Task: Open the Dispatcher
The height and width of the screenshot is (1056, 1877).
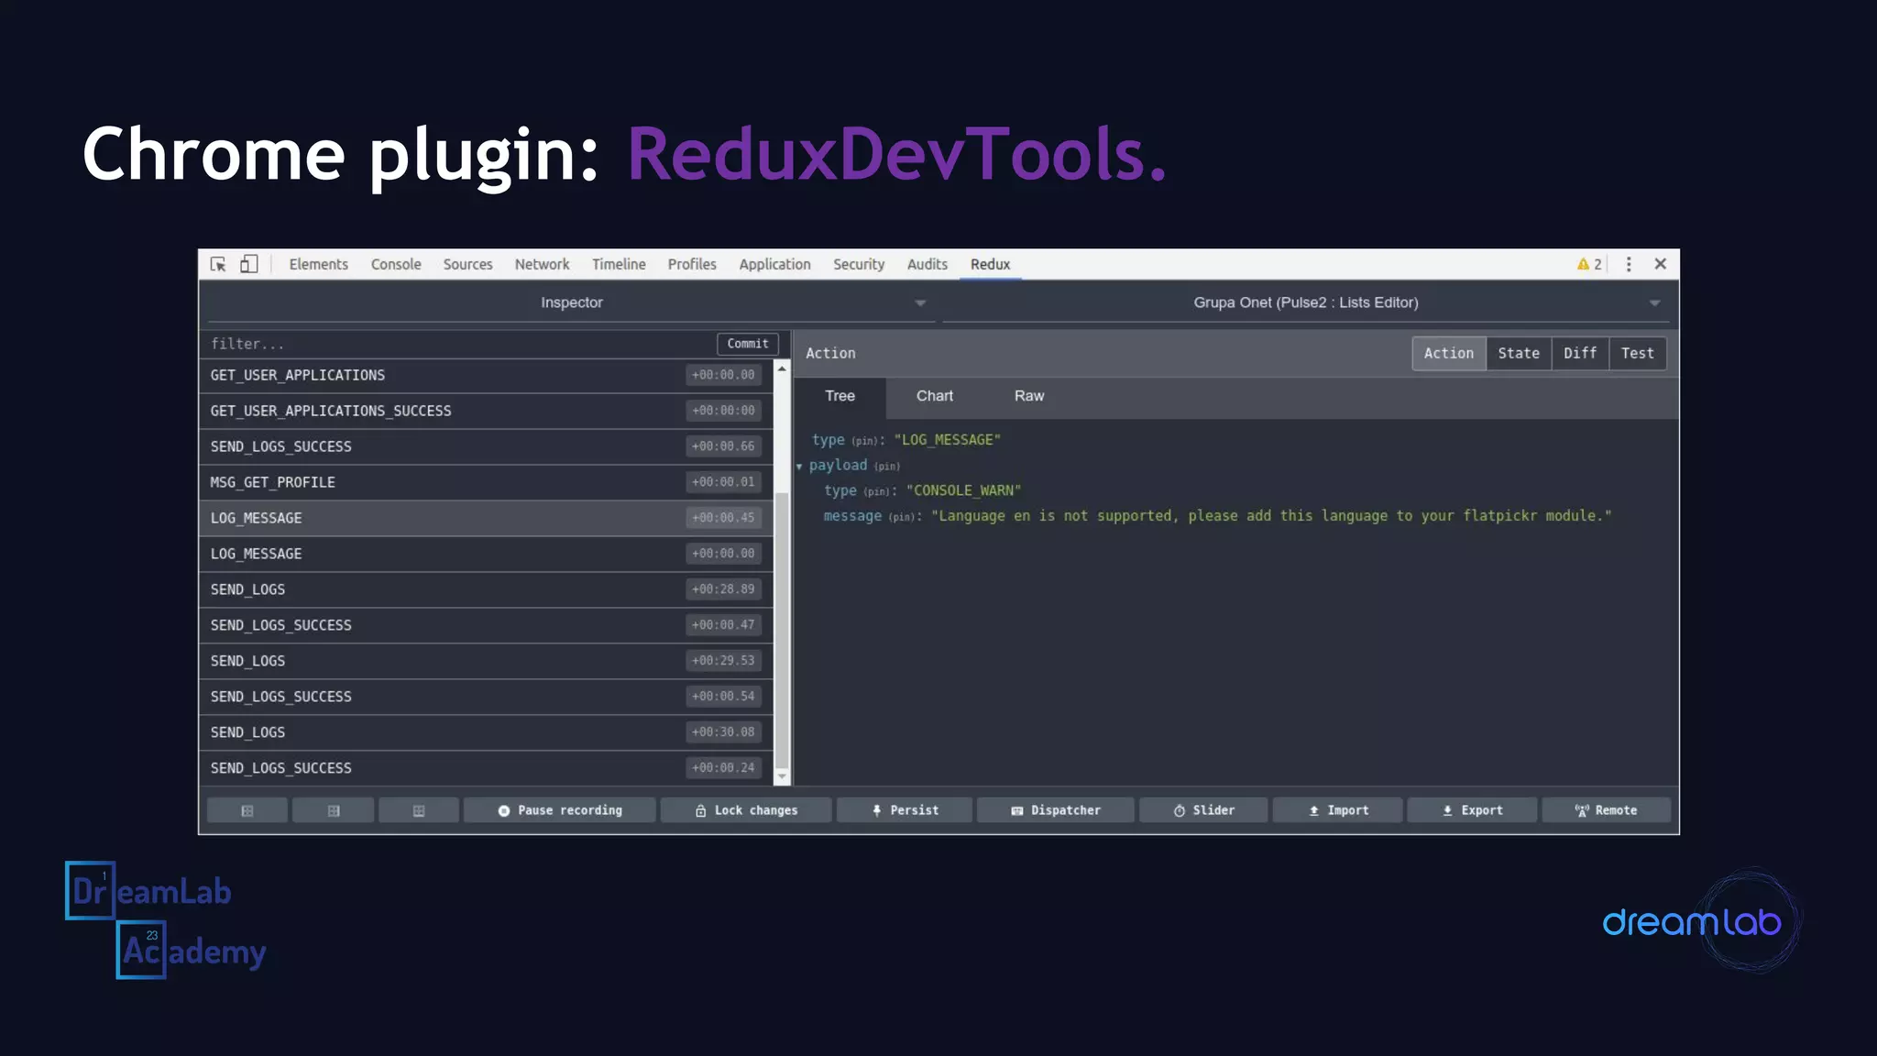Action: click(1056, 810)
